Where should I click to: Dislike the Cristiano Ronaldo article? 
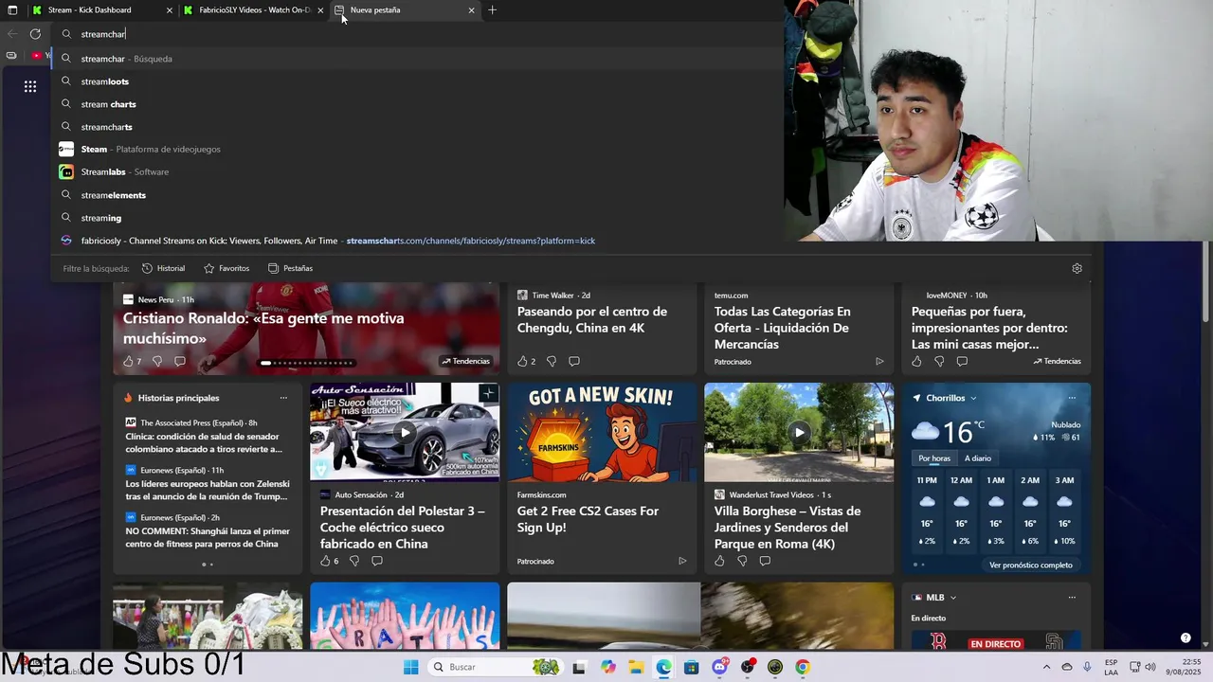157,361
